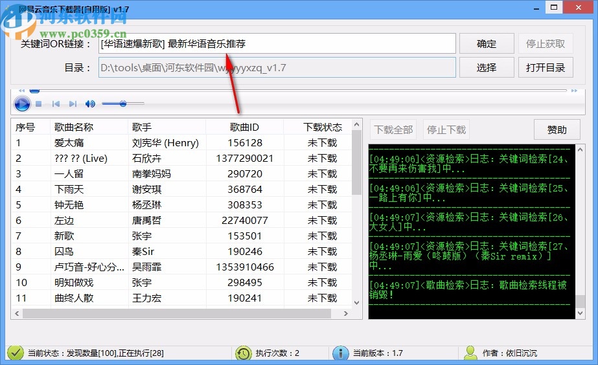
Task: Stop playback with the square stop icon
Action: tap(38, 104)
